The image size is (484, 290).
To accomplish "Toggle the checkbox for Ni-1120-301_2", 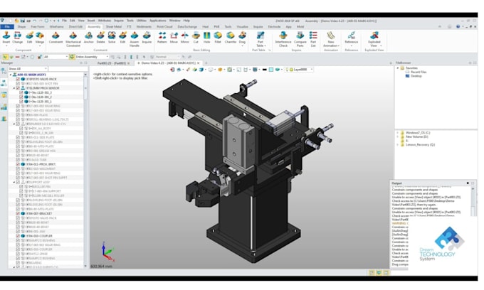I will tap(21, 97).
